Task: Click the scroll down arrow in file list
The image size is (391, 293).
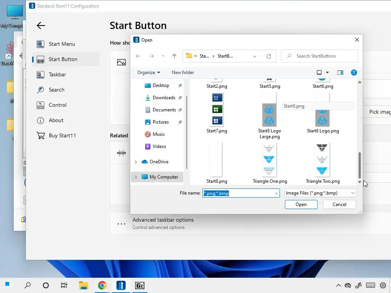Action: [360, 182]
